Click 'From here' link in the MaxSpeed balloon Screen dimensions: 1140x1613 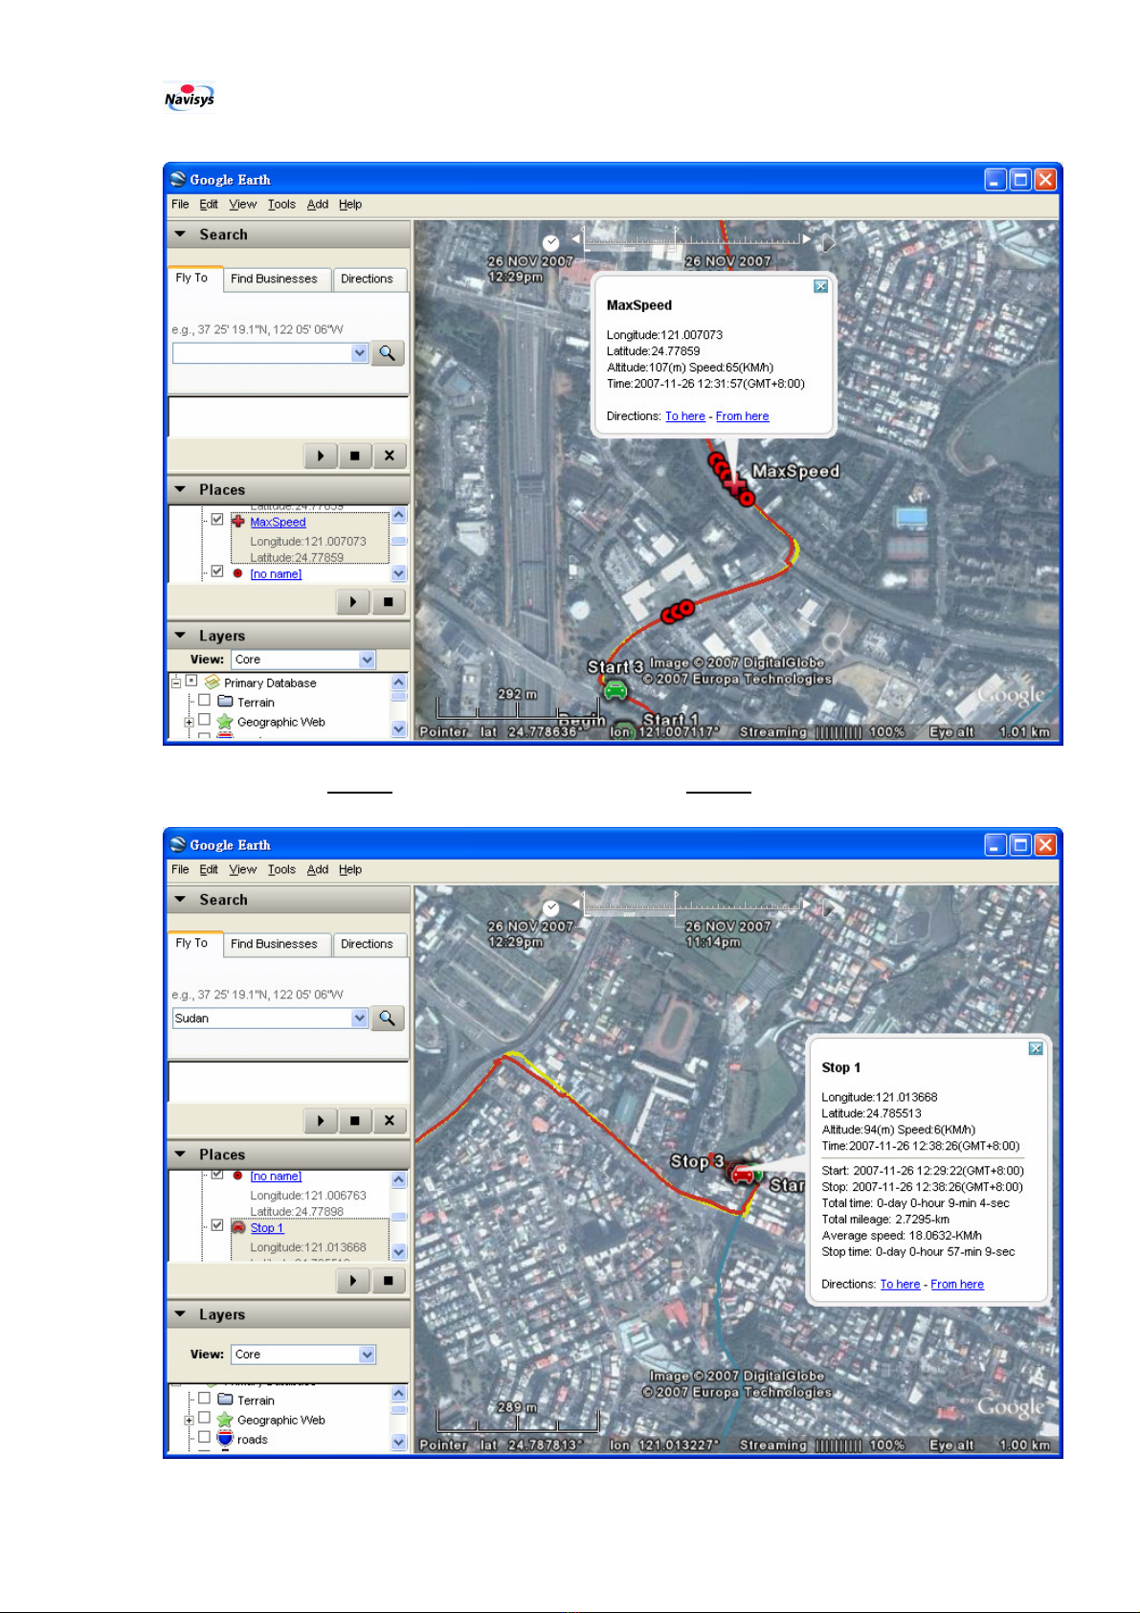743,416
